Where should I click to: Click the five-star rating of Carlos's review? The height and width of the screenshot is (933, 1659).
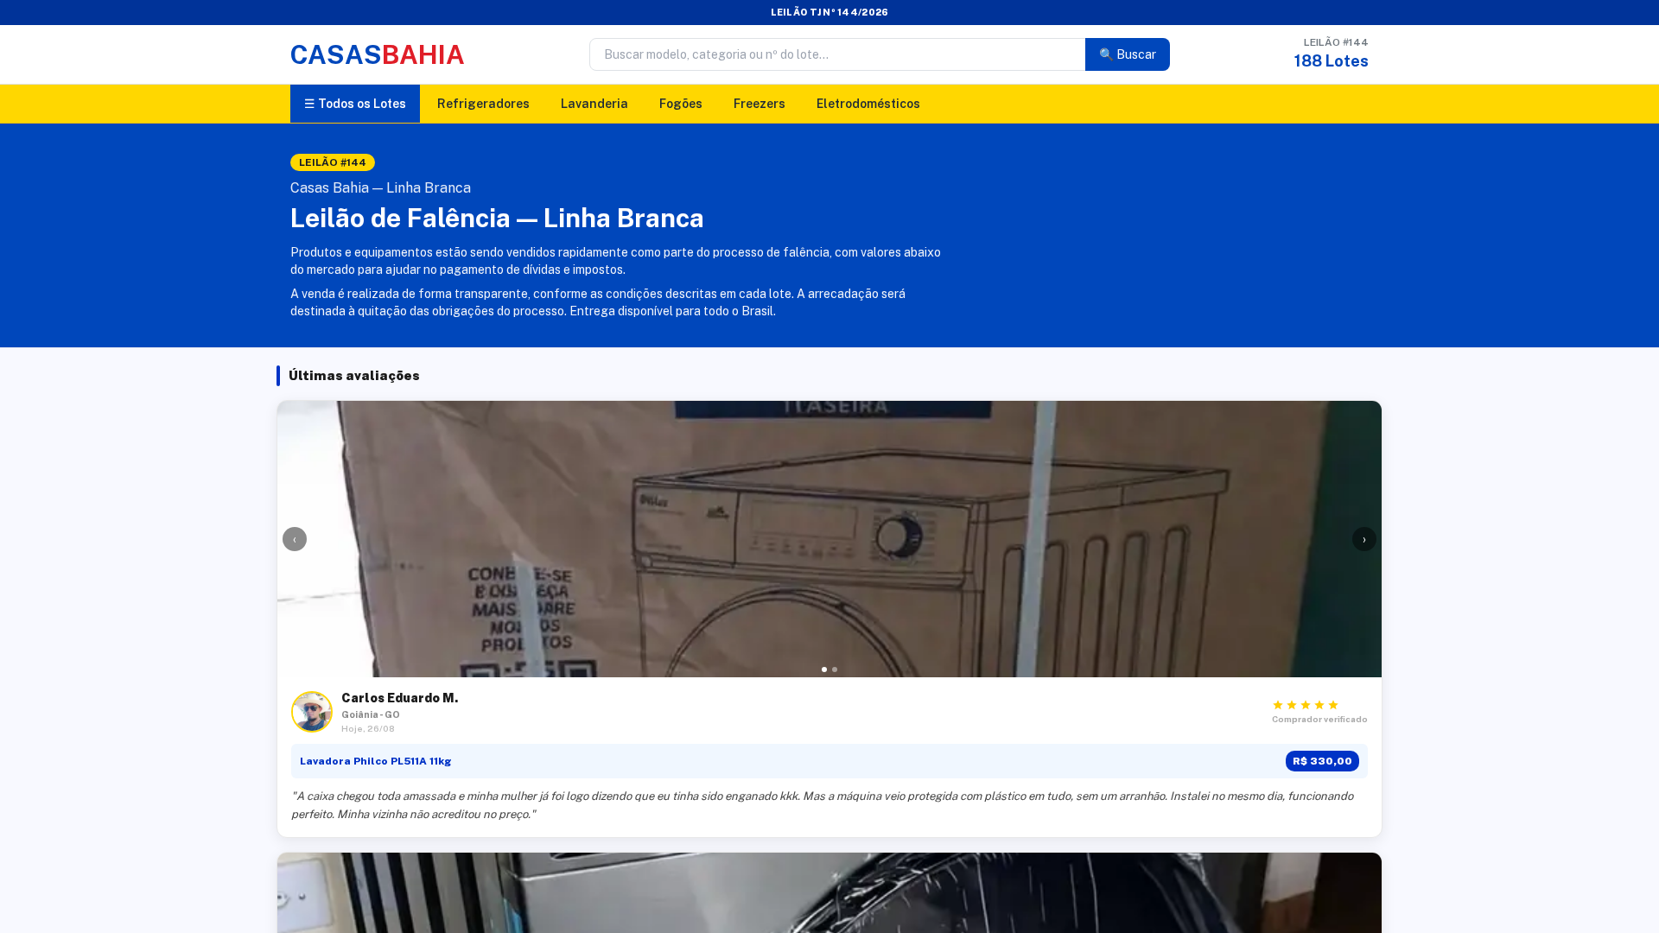pyautogui.click(x=1306, y=705)
